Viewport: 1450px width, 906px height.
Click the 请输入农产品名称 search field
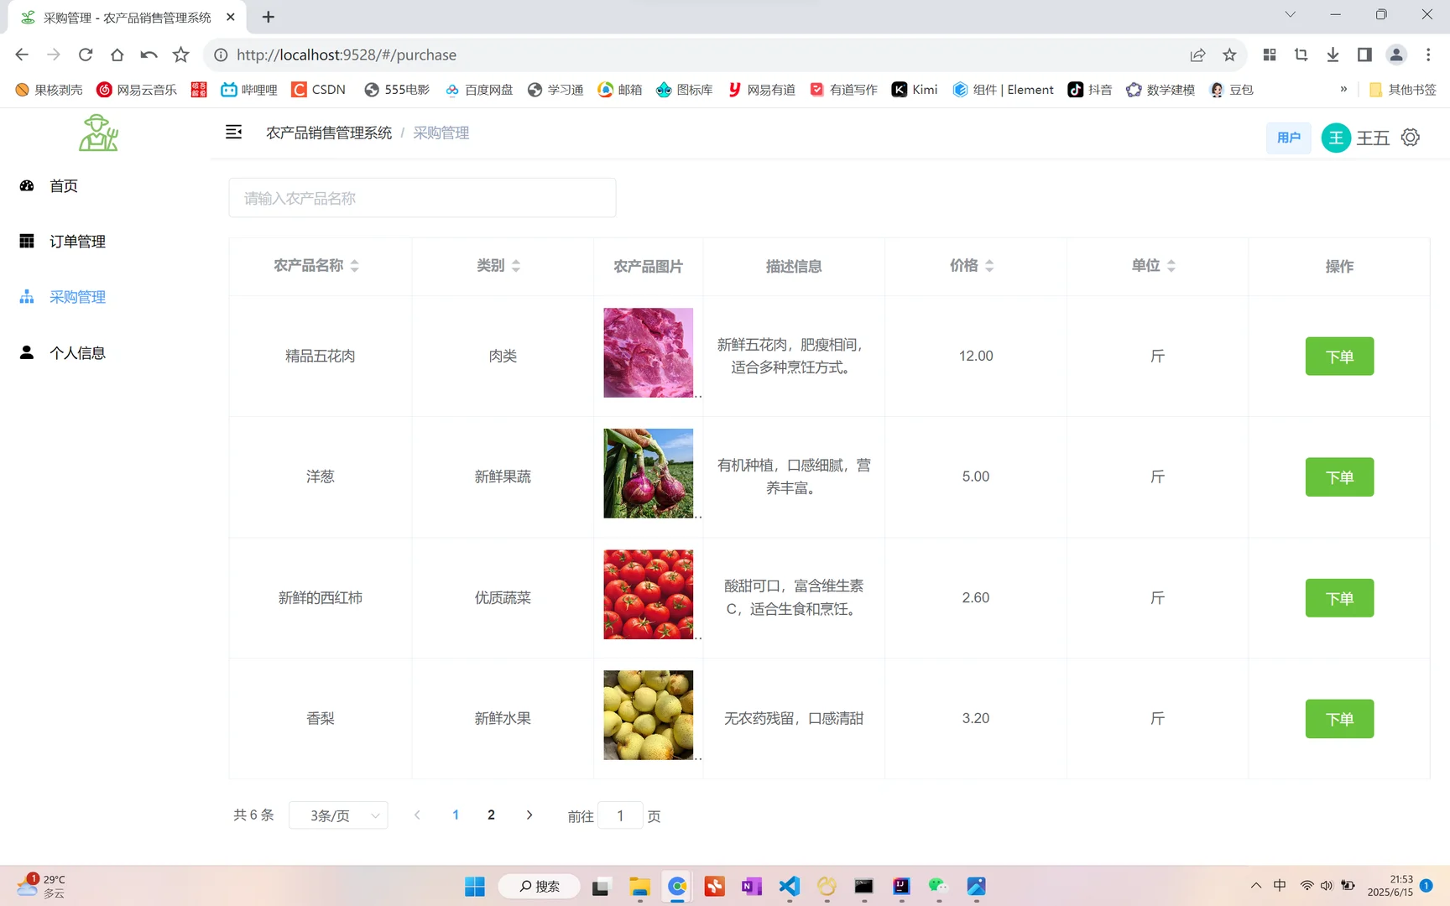pos(422,198)
